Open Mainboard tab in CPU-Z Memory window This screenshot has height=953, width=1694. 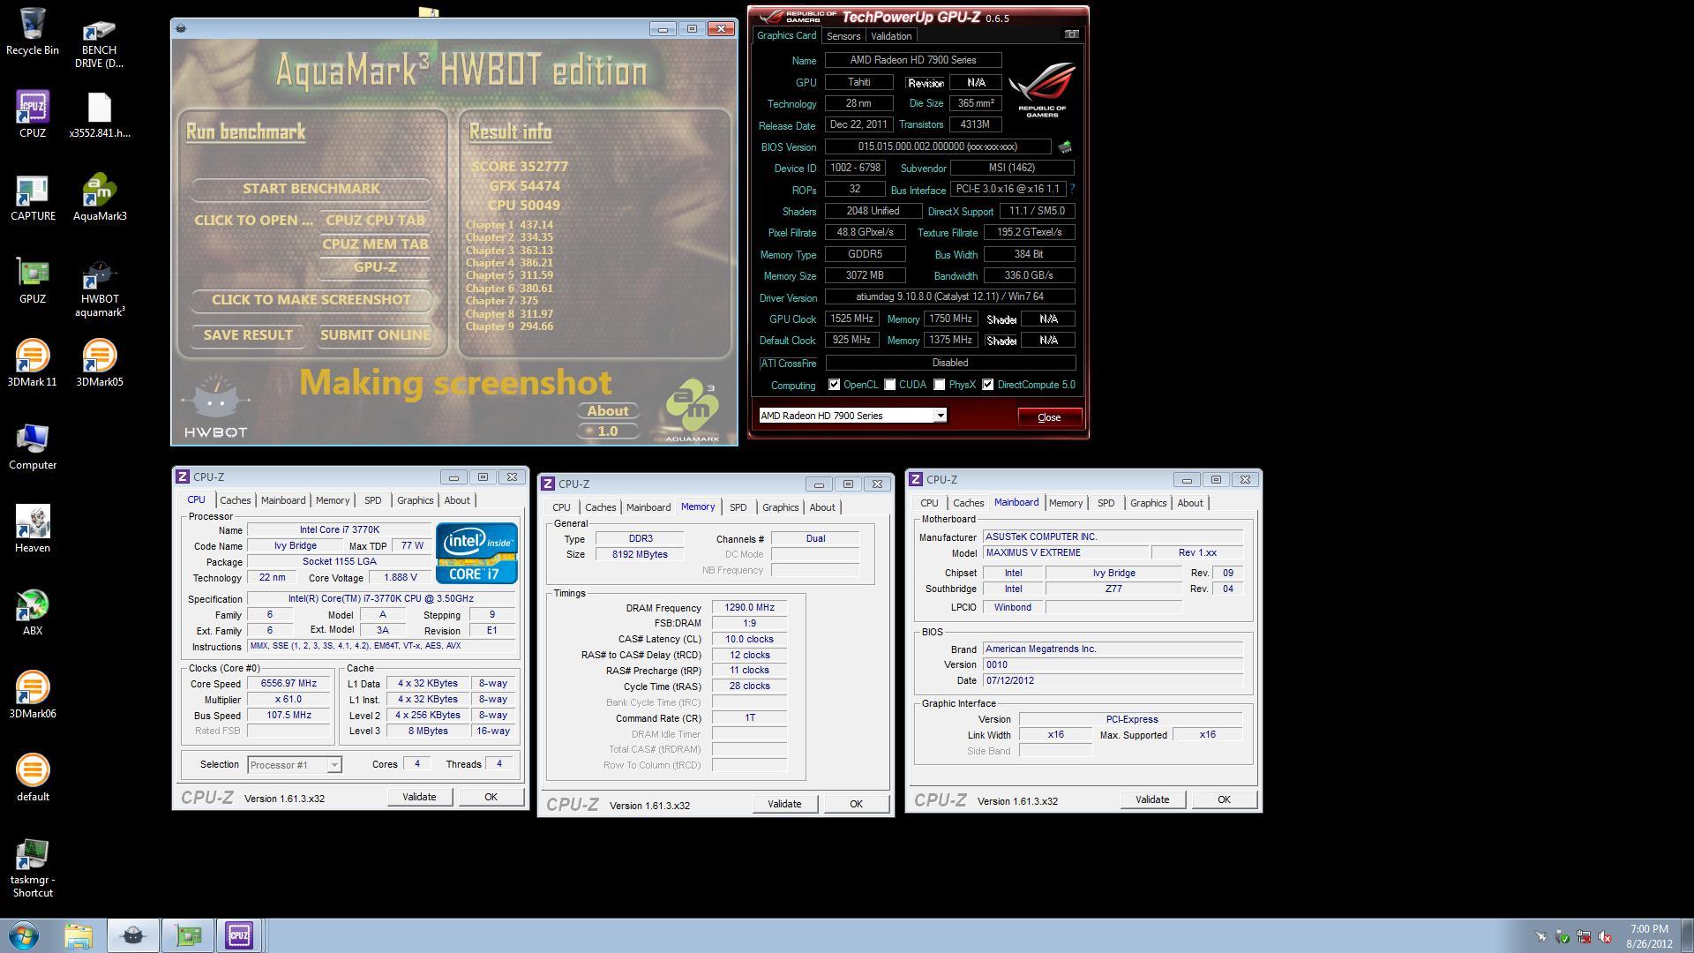(x=648, y=507)
